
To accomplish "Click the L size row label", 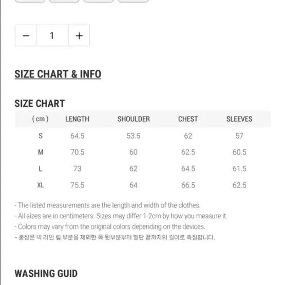I will click(41, 168).
